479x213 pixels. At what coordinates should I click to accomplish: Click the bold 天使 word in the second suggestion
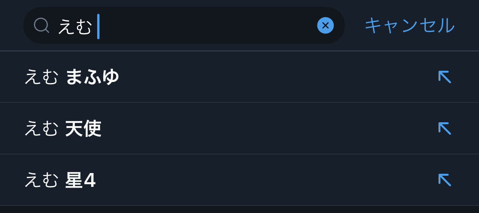[83, 129]
